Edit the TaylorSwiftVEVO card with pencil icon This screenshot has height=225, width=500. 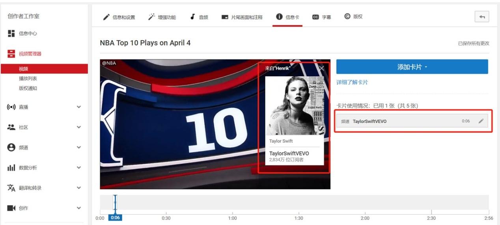coord(481,121)
